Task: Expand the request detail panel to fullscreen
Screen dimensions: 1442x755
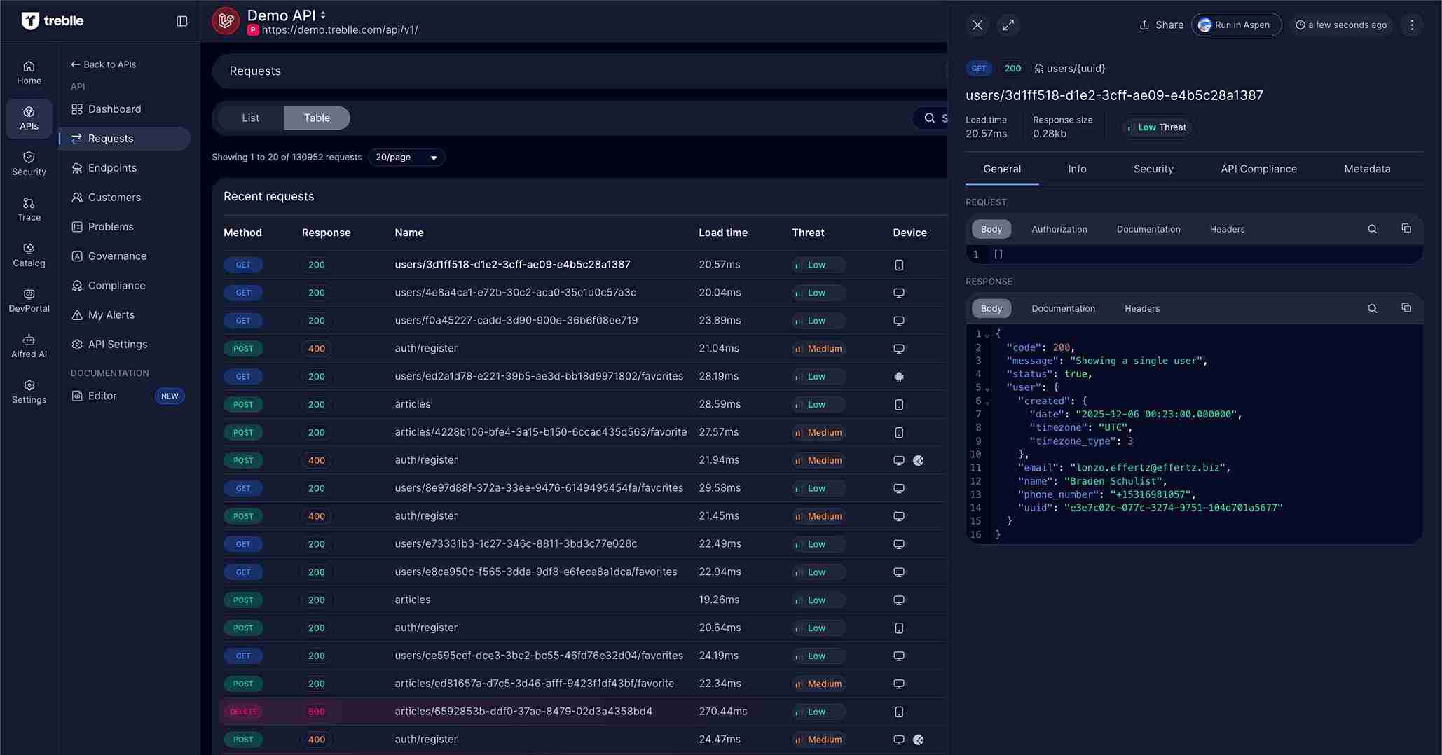Action: click(1008, 25)
